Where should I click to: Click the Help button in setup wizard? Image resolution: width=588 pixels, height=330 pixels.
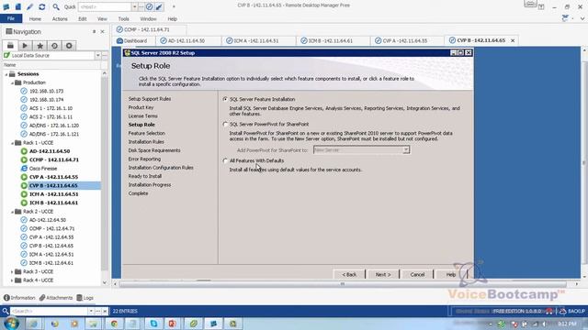click(x=451, y=274)
